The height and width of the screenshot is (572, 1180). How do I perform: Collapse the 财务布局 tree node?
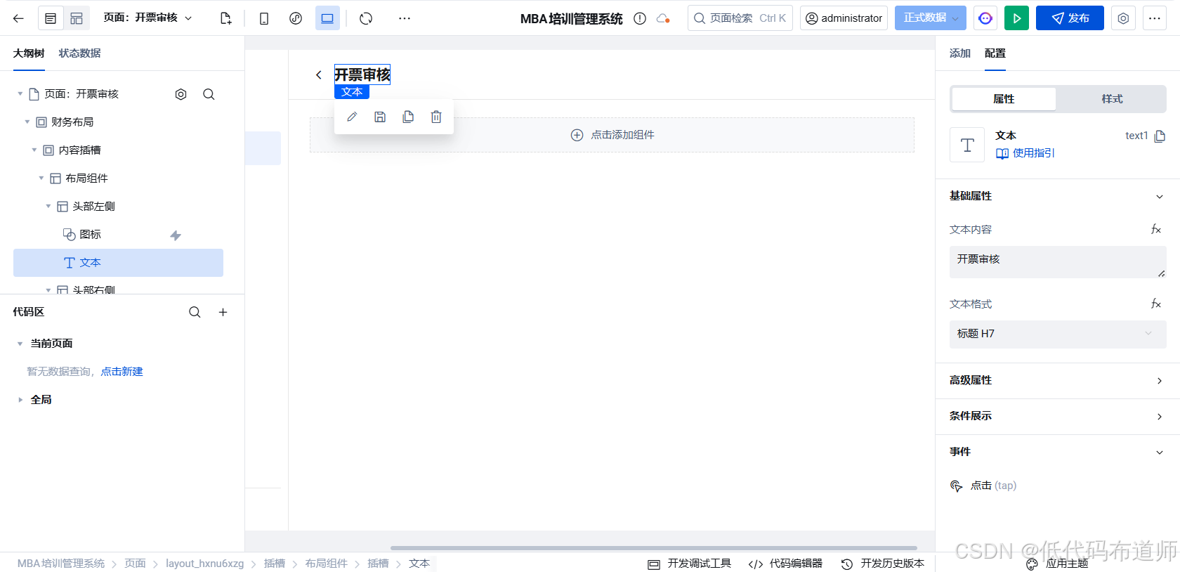pos(27,122)
